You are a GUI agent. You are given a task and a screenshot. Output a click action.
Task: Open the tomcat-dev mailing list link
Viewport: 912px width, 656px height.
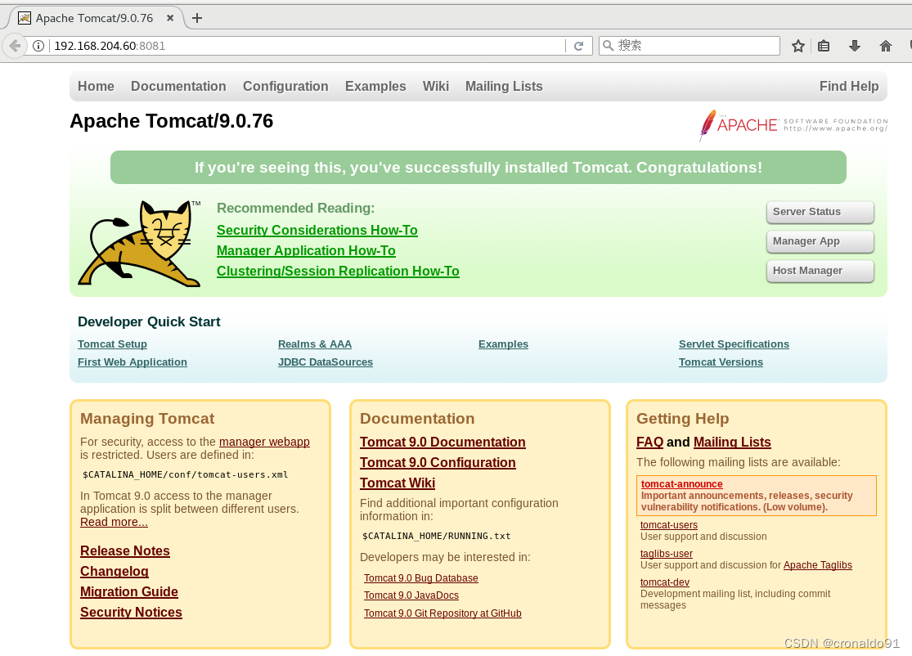665,582
